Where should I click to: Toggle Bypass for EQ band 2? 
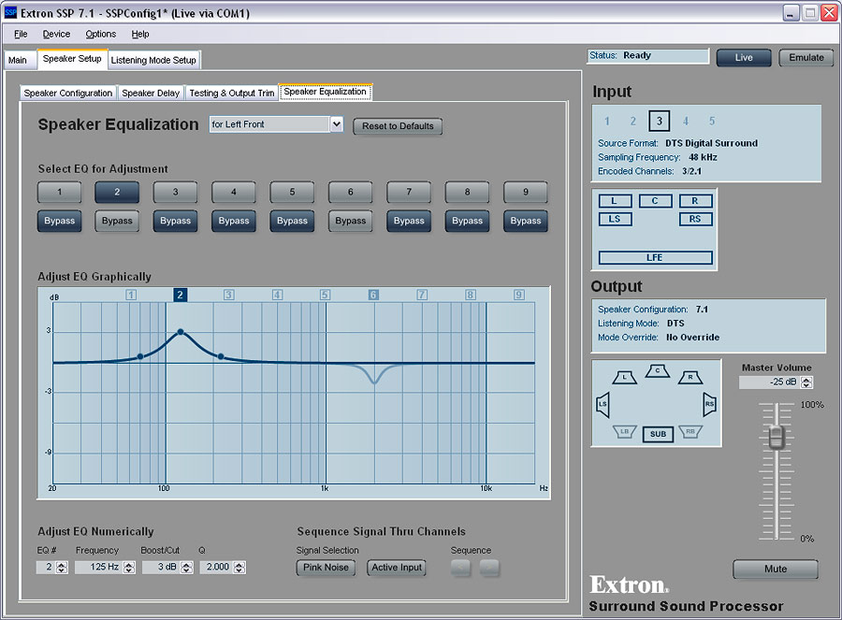[x=117, y=222]
